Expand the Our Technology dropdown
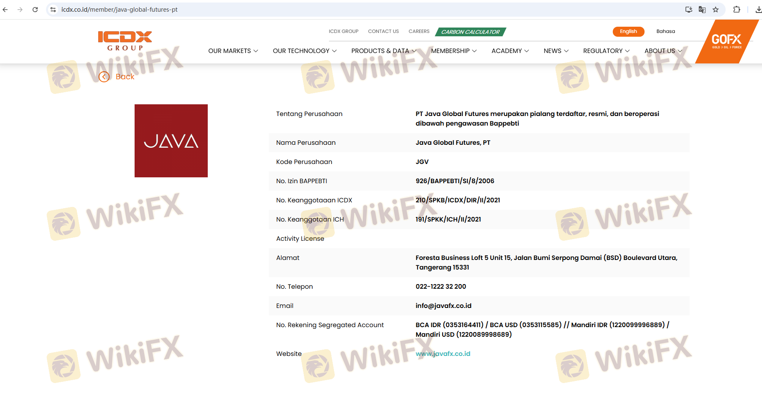 pyautogui.click(x=304, y=51)
